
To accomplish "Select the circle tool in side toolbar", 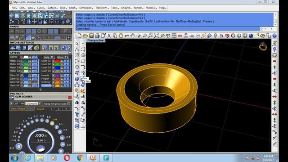I will tap(77, 55).
